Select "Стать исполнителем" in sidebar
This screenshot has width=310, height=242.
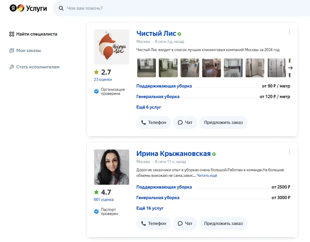pos(38,67)
